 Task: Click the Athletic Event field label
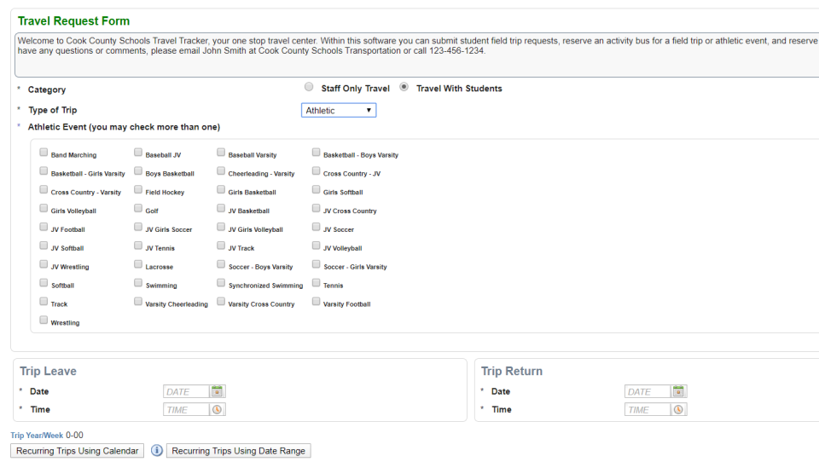pyautogui.click(x=124, y=127)
